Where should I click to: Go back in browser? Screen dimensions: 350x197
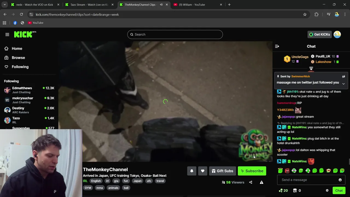[5, 15]
